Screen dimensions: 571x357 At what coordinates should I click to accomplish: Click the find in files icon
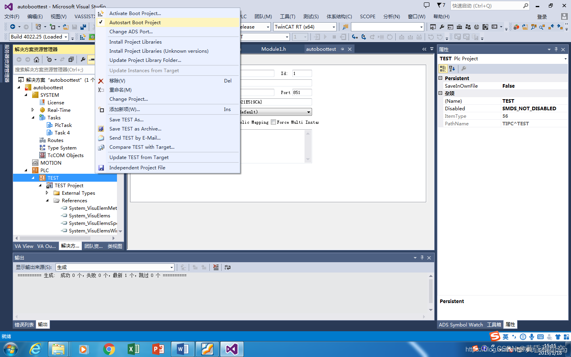(345, 27)
